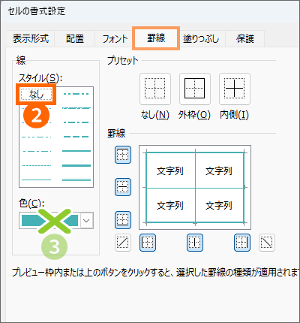This screenshot has width=300, height=323.
Task: Select the 罫線 tab
Action: (156, 38)
